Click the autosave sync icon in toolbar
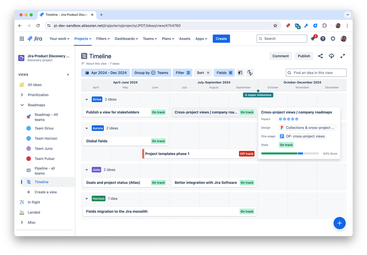The image size is (367, 255). (x=250, y=73)
